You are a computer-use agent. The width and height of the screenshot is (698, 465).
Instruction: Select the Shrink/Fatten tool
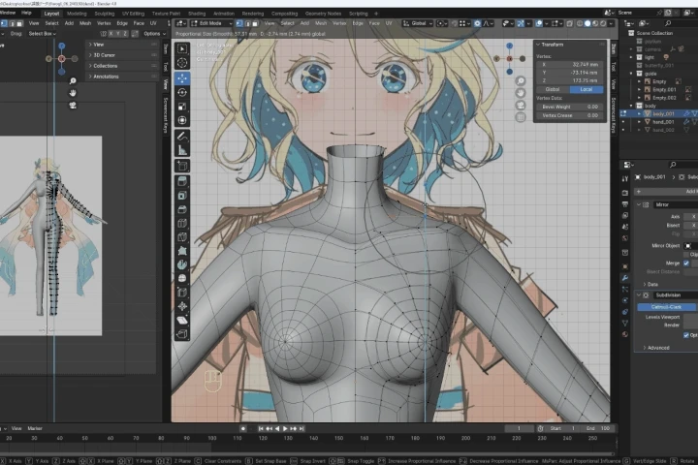pyautogui.click(x=182, y=306)
